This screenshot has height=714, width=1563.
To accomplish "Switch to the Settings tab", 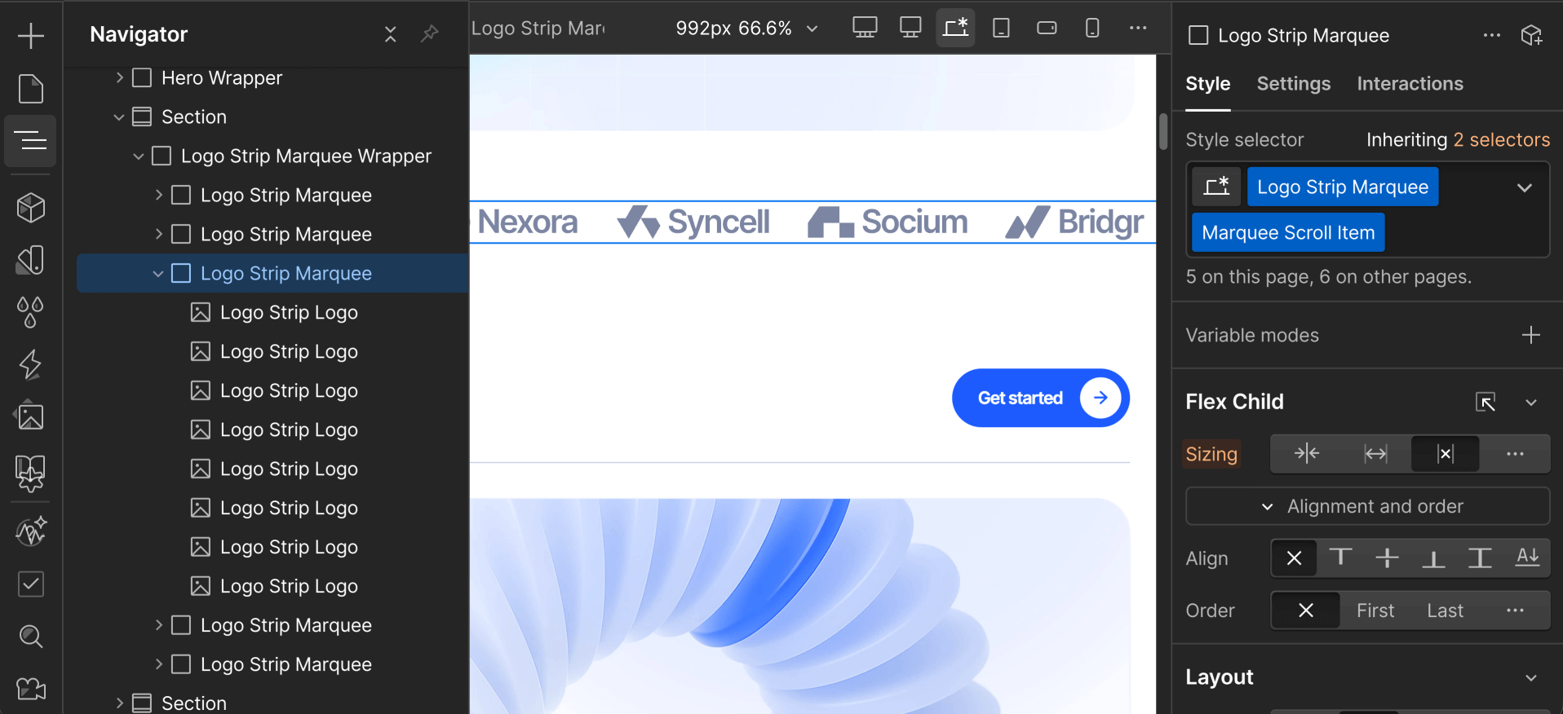I will pyautogui.click(x=1293, y=84).
